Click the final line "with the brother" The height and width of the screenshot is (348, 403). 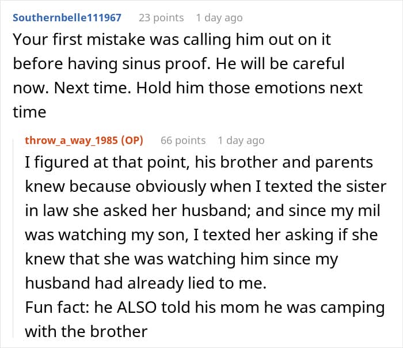[x=86, y=331]
